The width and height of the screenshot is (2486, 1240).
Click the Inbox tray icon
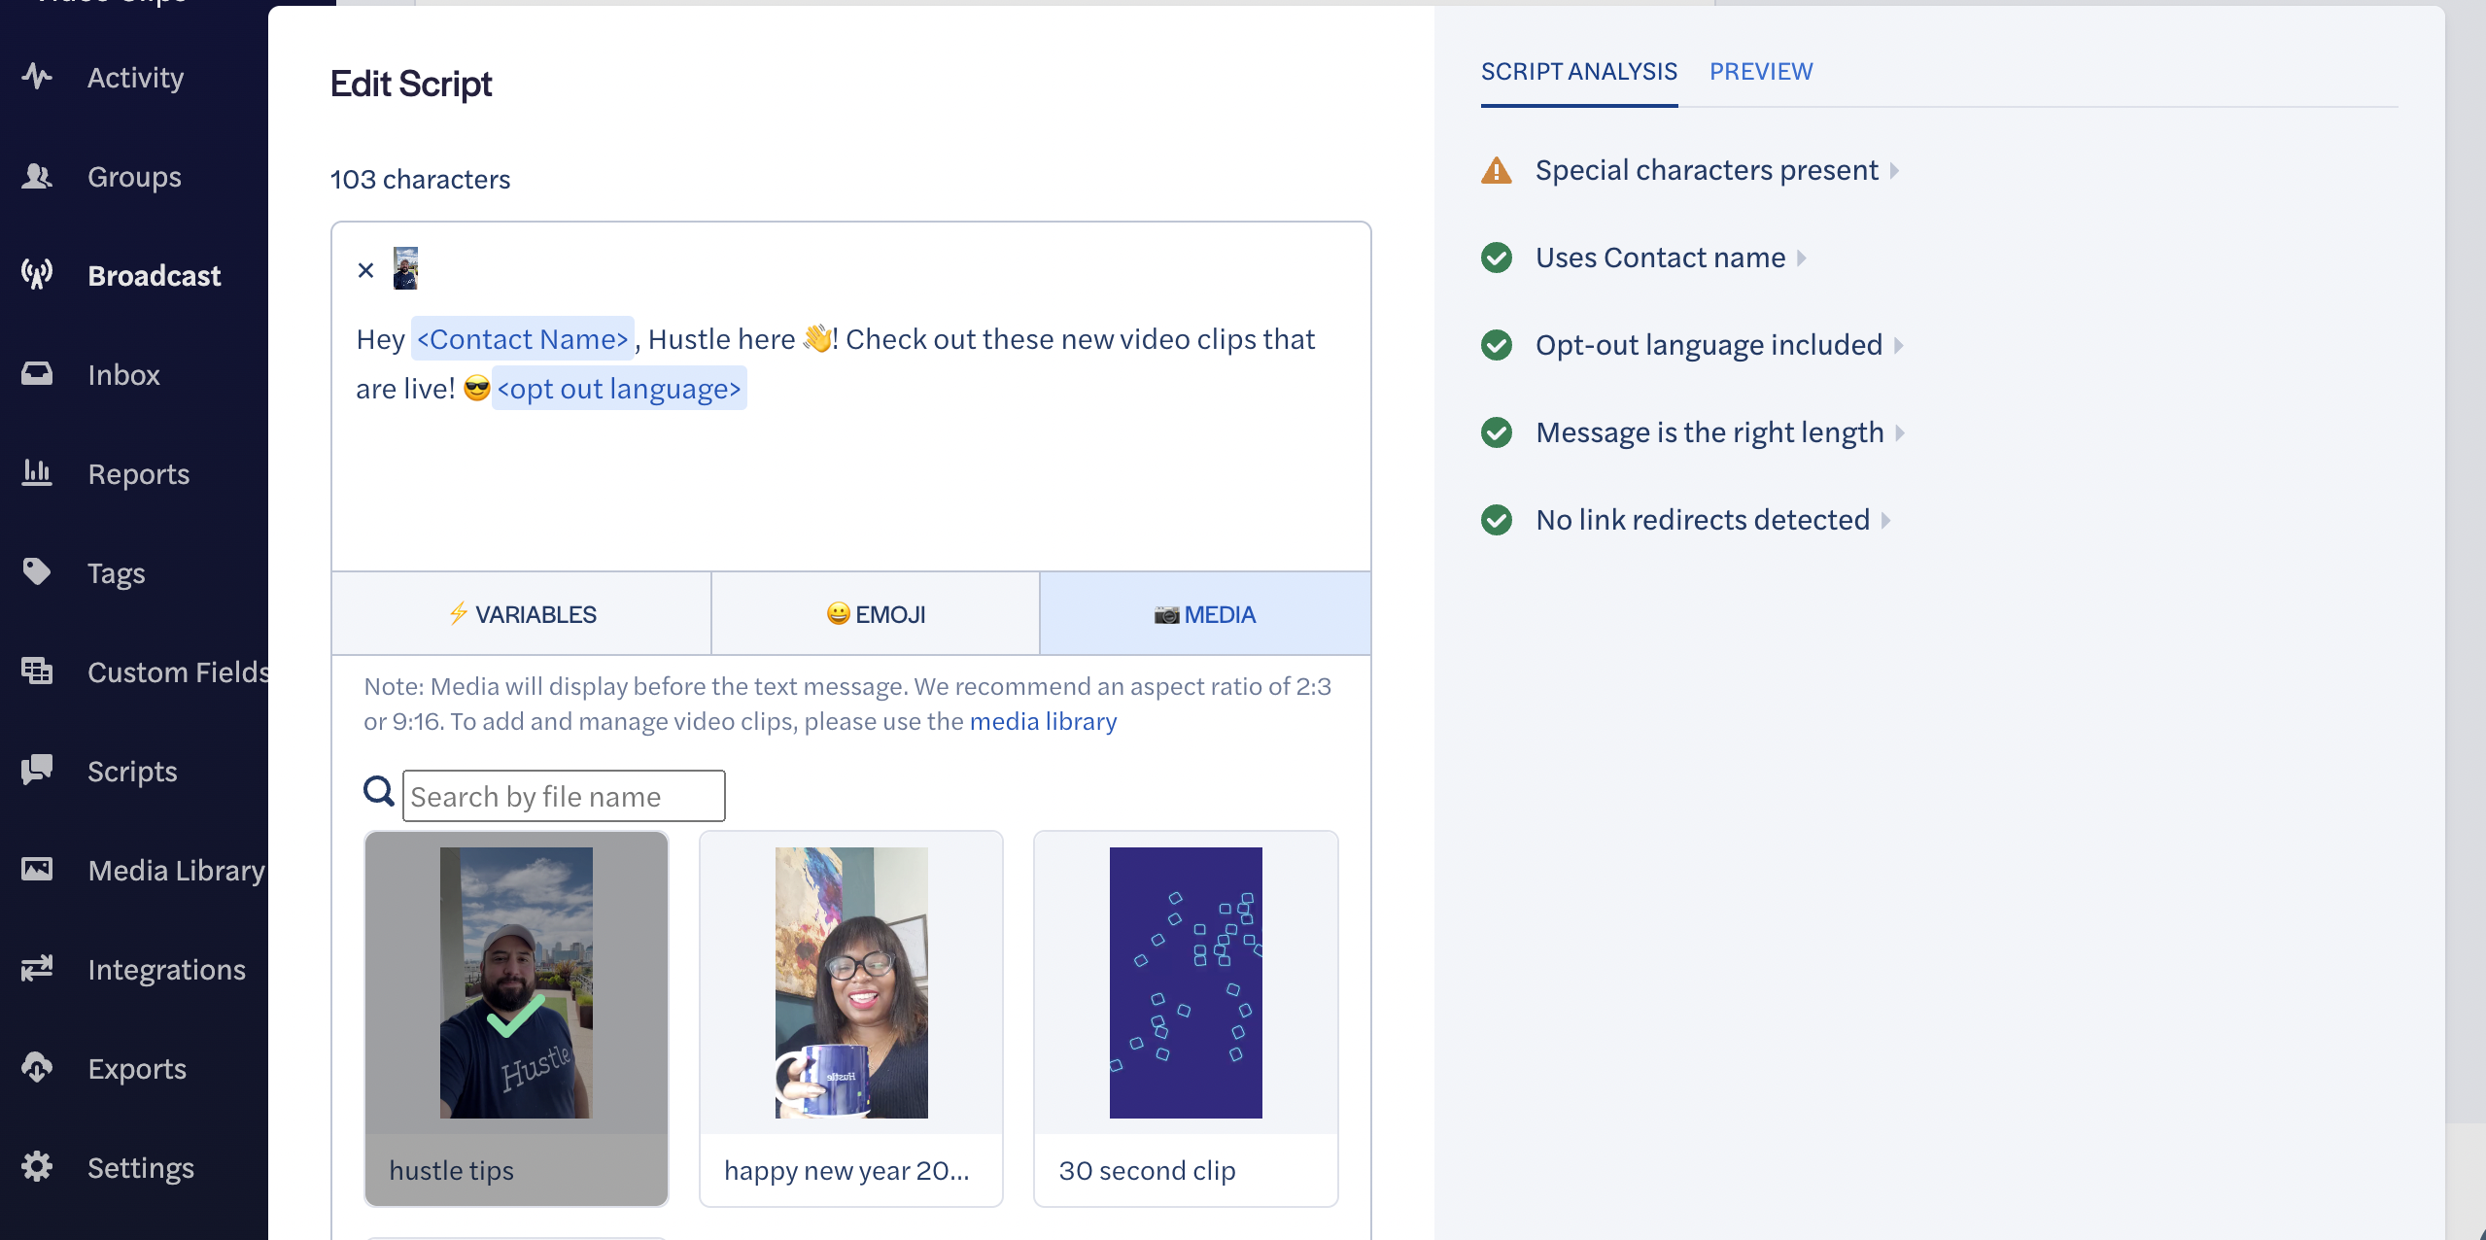(37, 374)
